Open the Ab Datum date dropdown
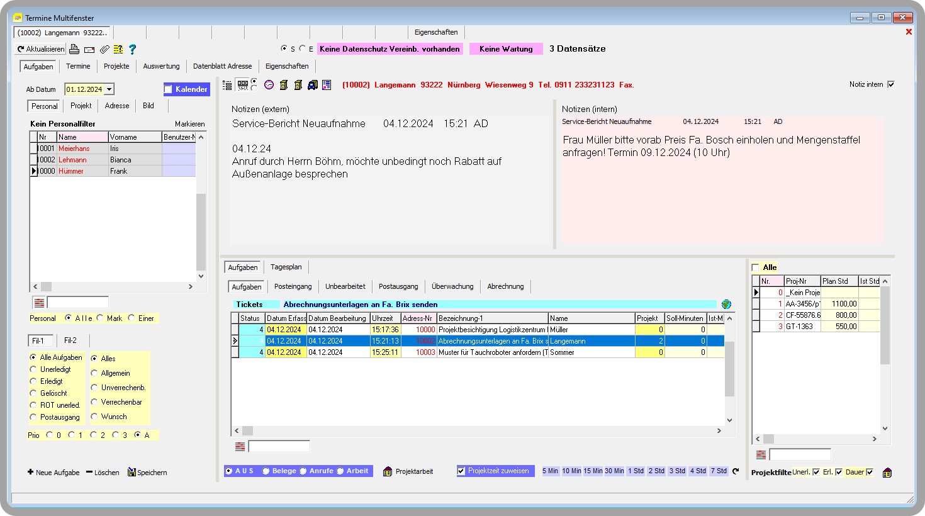Image resolution: width=925 pixels, height=516 pixels. (110, 89)
